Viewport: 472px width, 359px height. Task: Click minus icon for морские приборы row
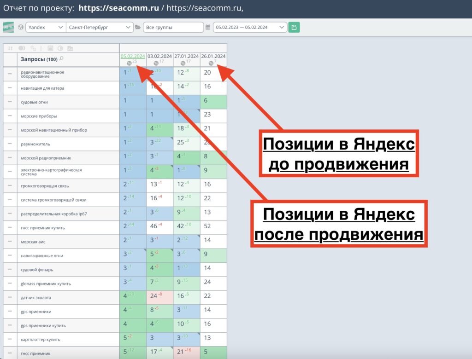click(10, 116)
